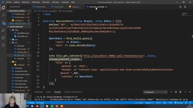
Task: Open Fichier menu
Action: (9, 2)
